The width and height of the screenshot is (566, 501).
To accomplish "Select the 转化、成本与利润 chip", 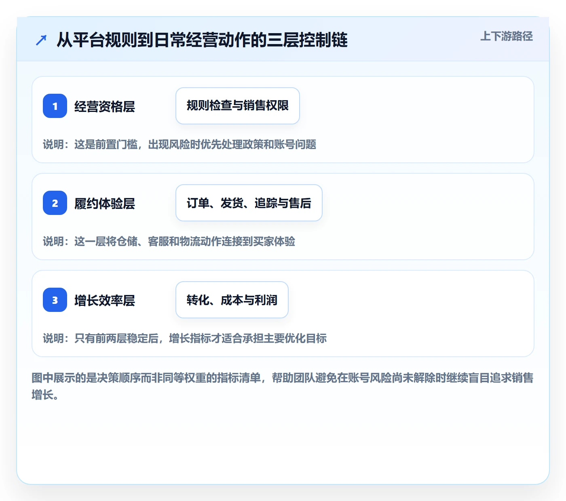I will tap(232, 300).
